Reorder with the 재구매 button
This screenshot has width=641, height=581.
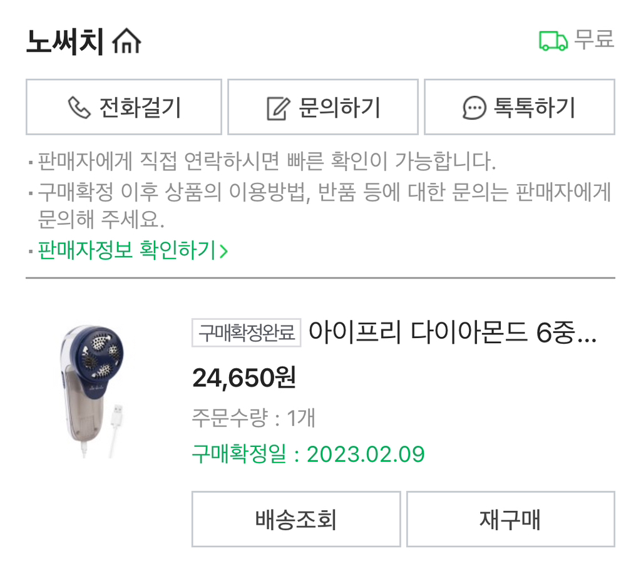(x=510, y=519)
